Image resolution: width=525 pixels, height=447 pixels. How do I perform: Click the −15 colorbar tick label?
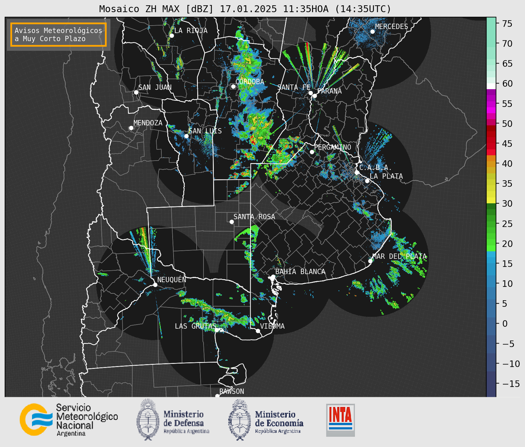[511, 384]
